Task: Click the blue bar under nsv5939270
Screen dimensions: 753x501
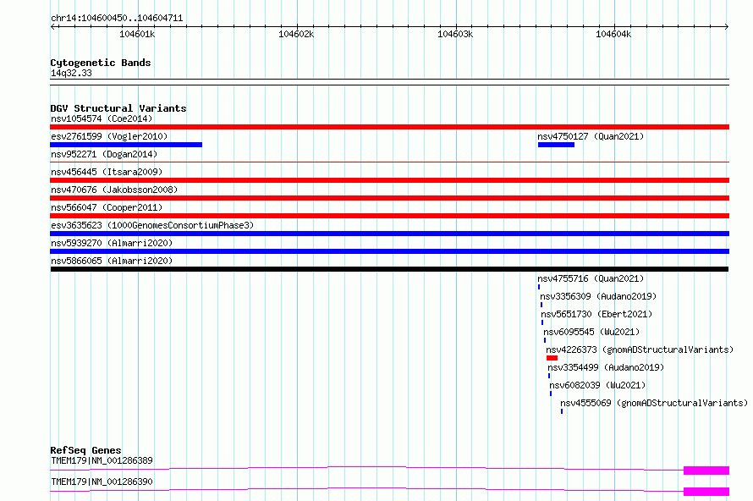Action: [x=389, y=251]
